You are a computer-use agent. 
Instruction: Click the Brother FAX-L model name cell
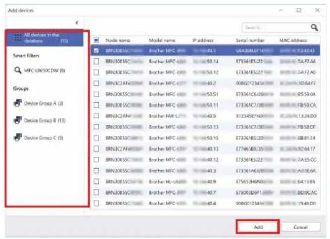[x=167, y=116]
